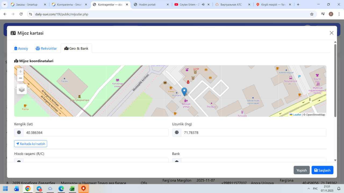Expand the tab search dropdown

click(x=5, y=5)
